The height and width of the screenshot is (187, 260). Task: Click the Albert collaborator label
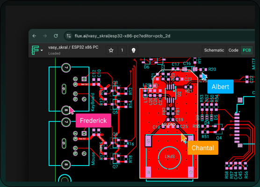220,86
